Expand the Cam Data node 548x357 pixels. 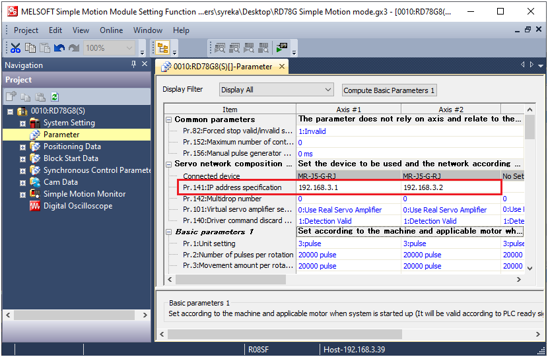click(22, 183)
